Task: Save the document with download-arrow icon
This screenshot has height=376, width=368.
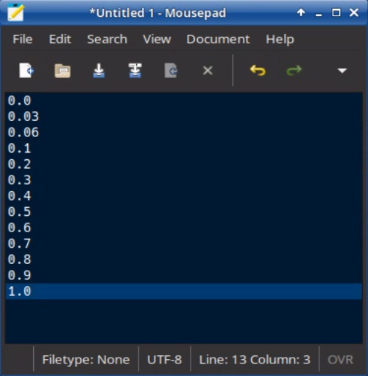Action: tap(99, 71)
